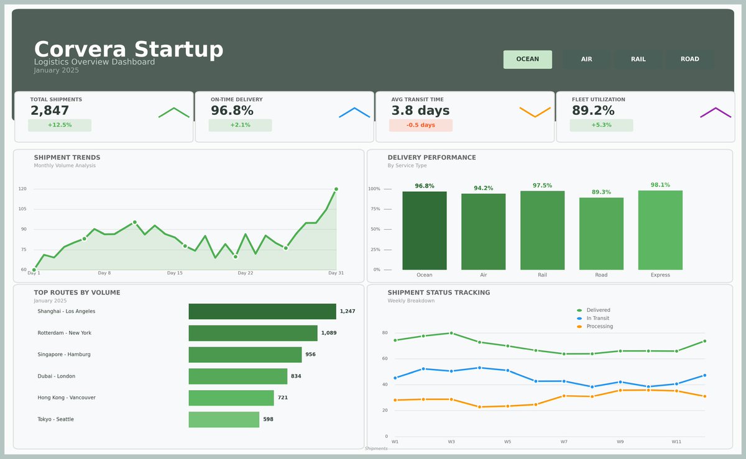Screen dimensions: 746x459
Task: Switch to the AIR transport mode tab
Action: pos(585,59)
